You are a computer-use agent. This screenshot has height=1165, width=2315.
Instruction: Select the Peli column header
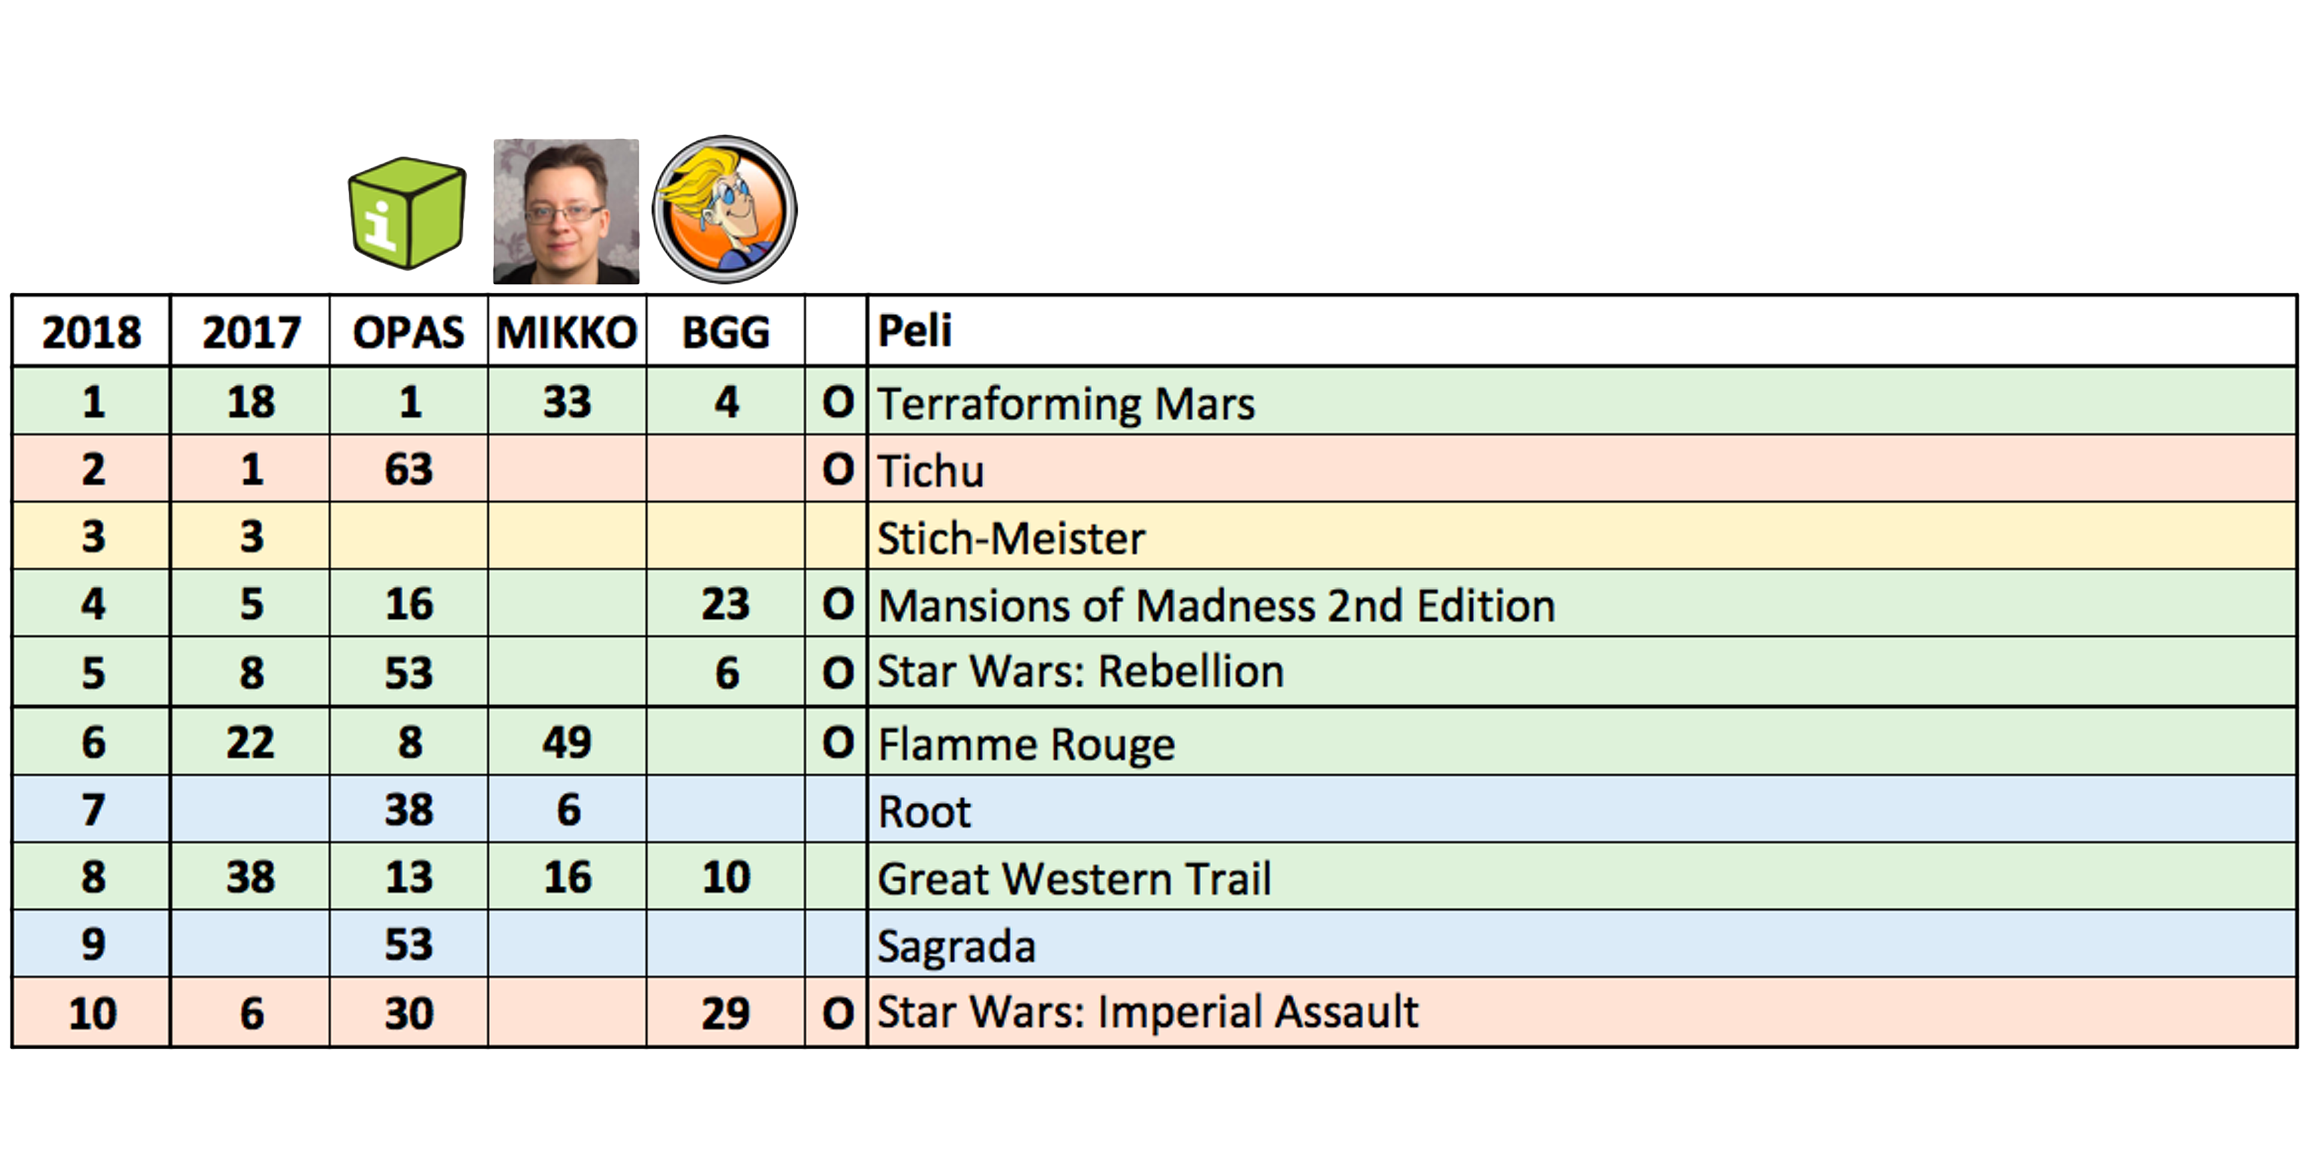[x=914, y=329]
